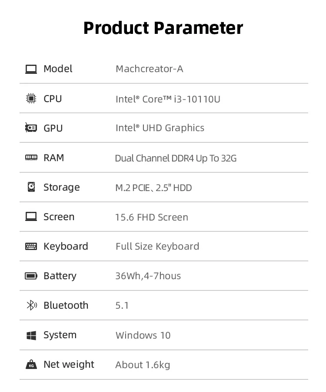Click the GPU graphics card icon
326x392 pixels.
coord(31,128)
